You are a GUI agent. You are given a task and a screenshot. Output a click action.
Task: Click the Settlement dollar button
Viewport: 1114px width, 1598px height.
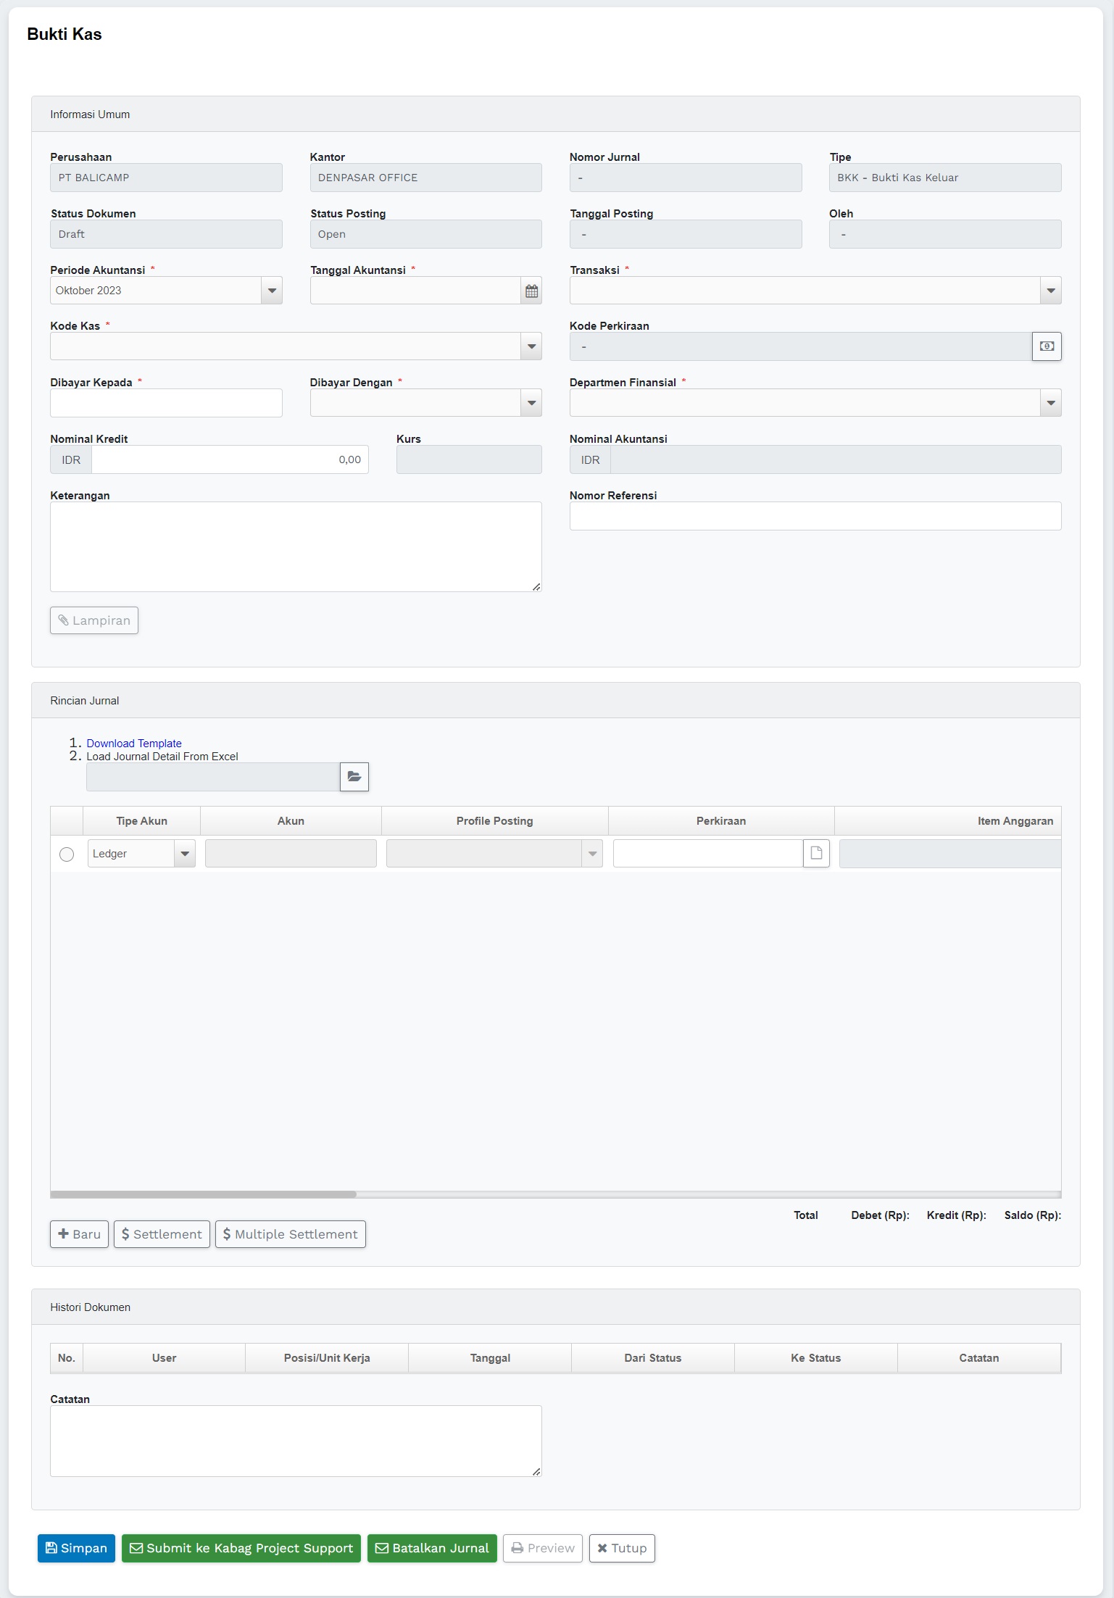[162, 1234]
